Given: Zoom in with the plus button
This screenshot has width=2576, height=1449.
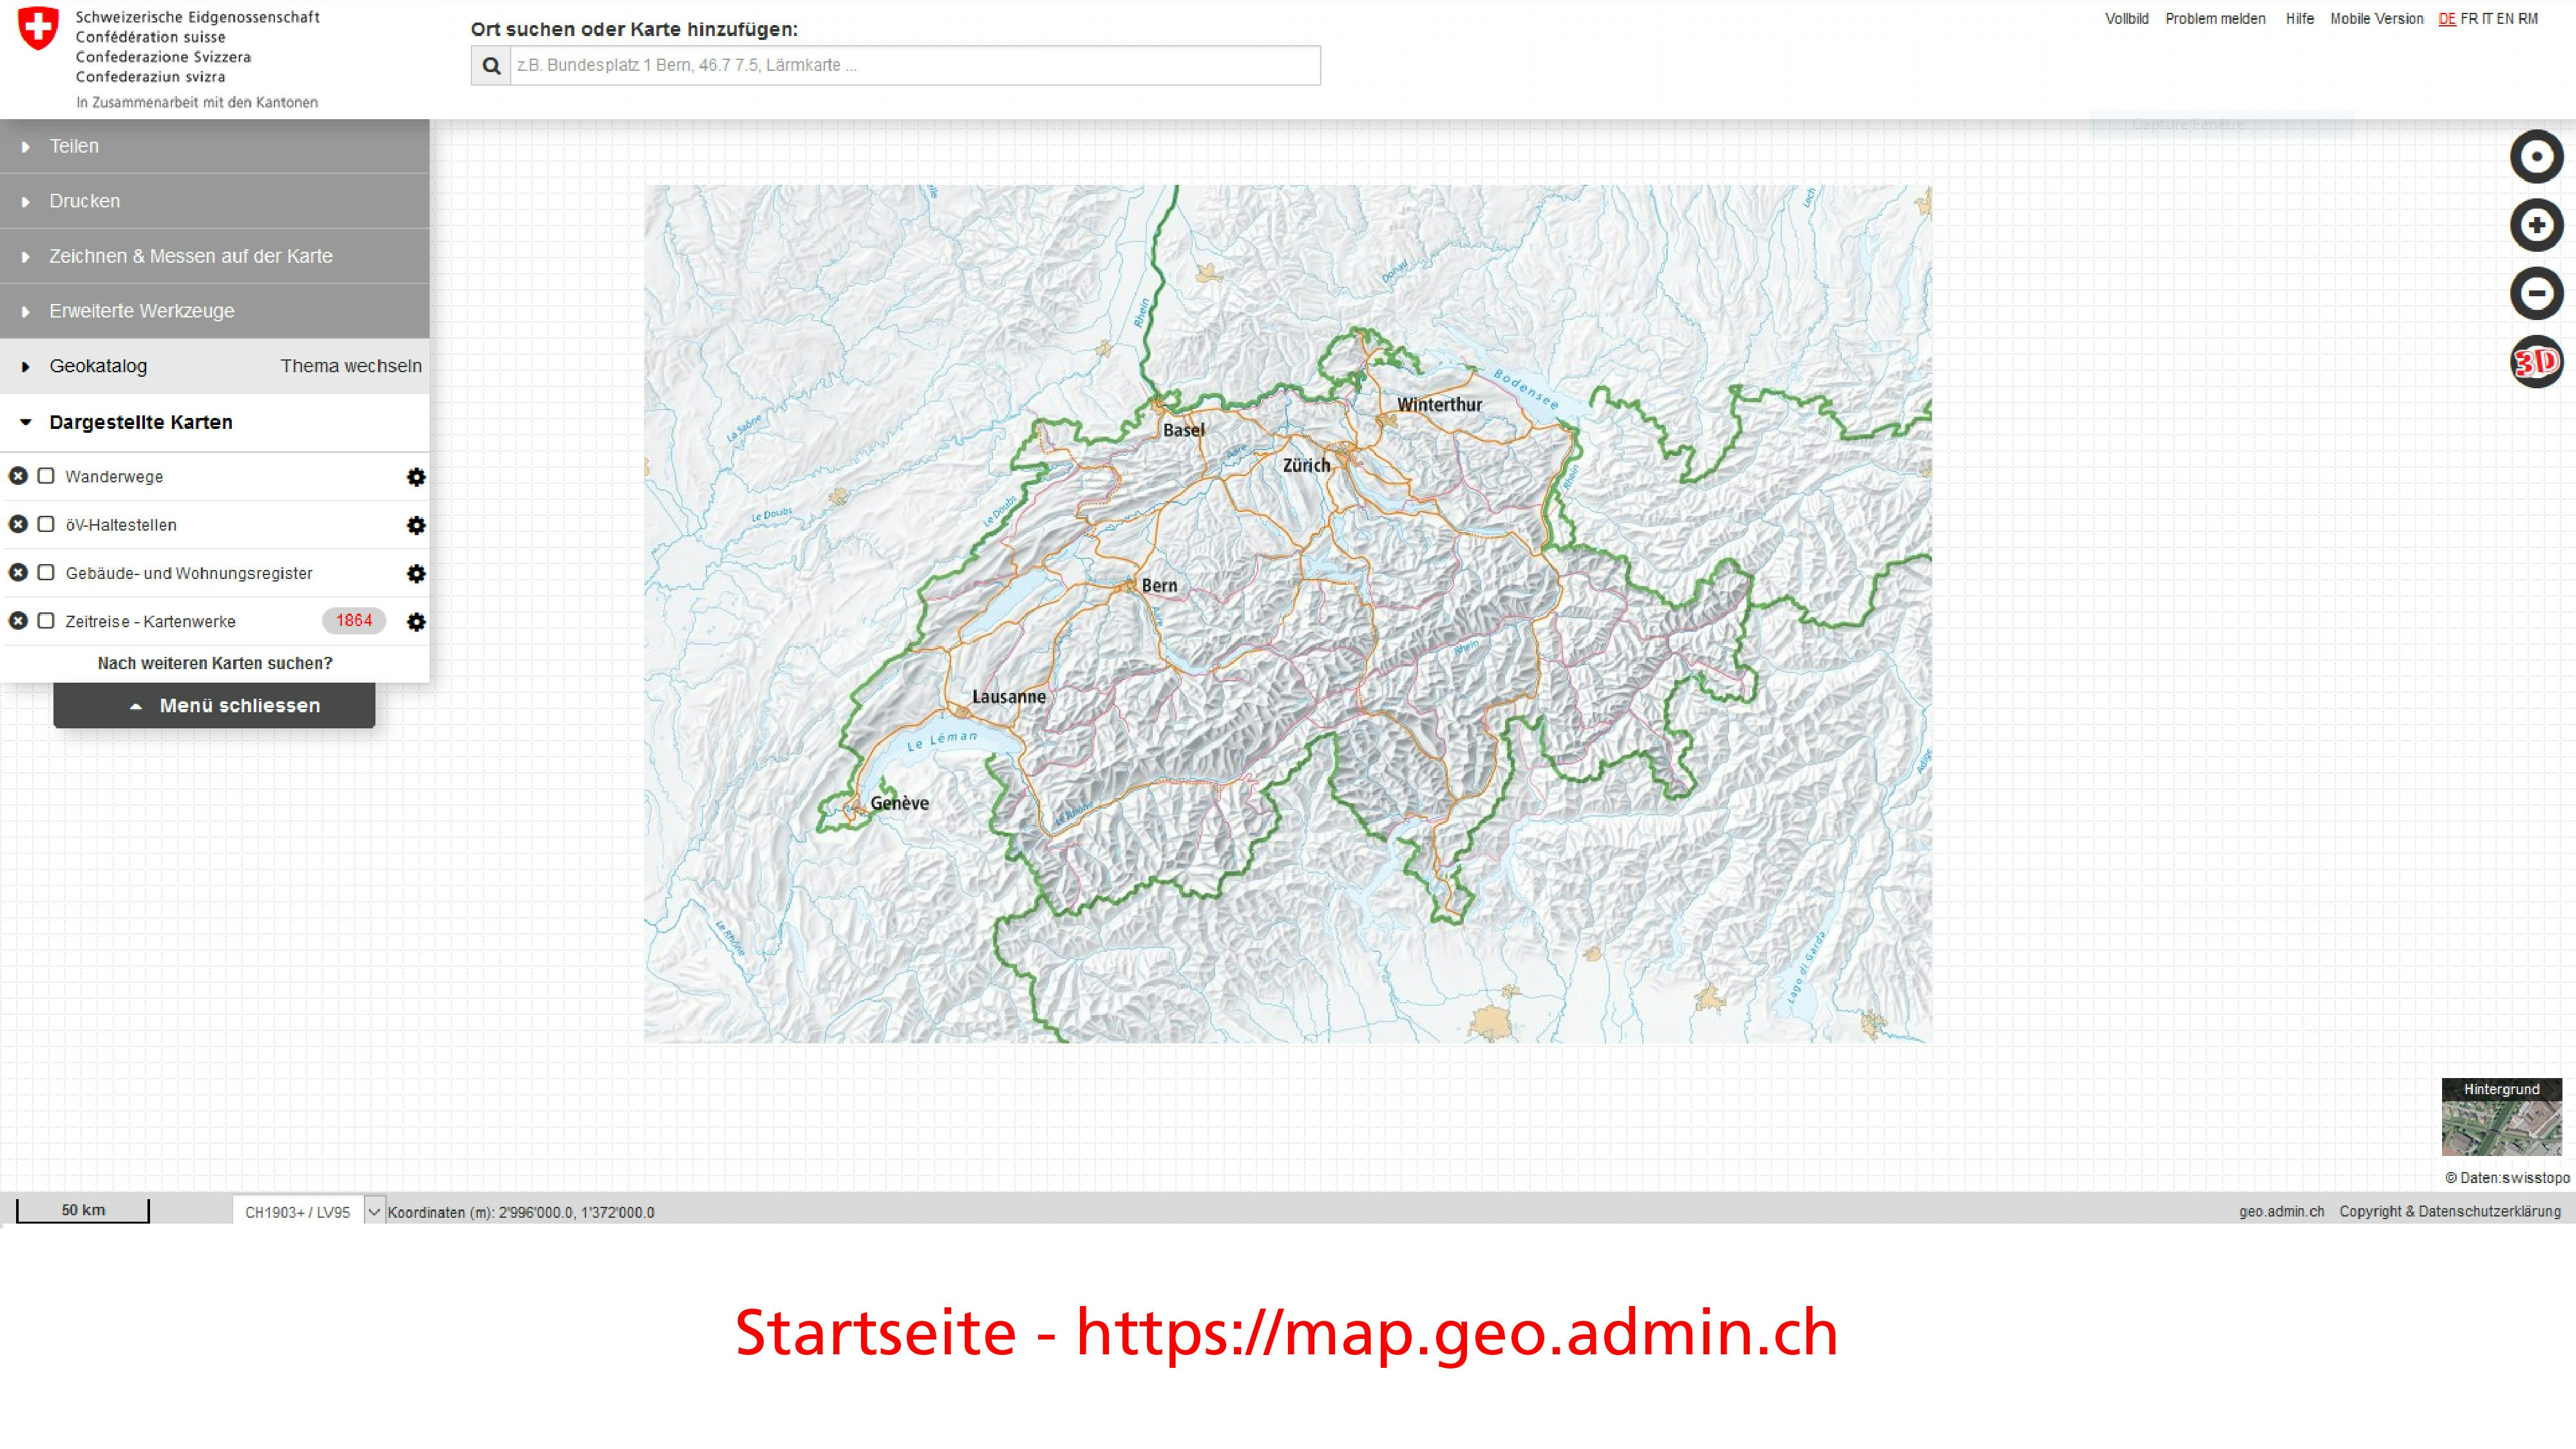Looking at the screenshot, I should tap(2536, 225).
